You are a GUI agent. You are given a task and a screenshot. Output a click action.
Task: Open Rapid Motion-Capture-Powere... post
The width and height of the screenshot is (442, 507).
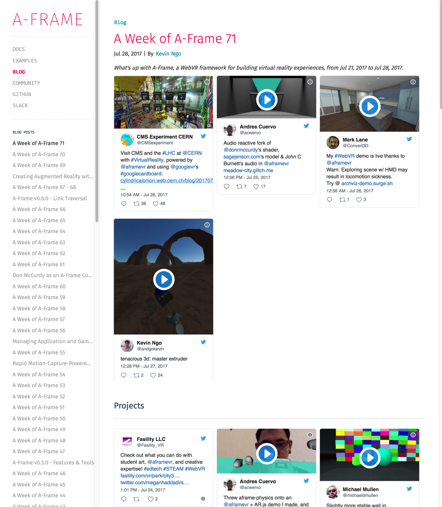52,364
